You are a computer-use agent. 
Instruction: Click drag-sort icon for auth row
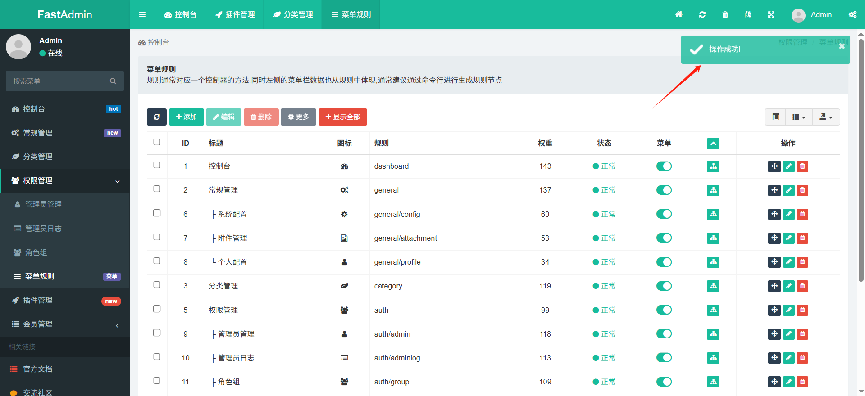coord(774,310)
